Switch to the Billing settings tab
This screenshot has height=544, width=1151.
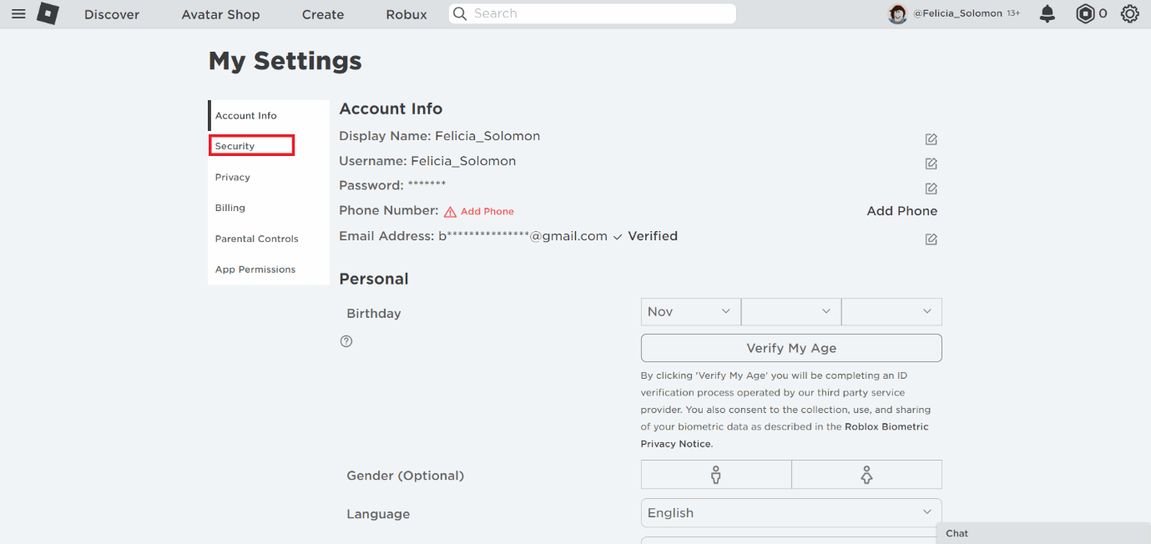pyautogui.click(x=269, y=208)
